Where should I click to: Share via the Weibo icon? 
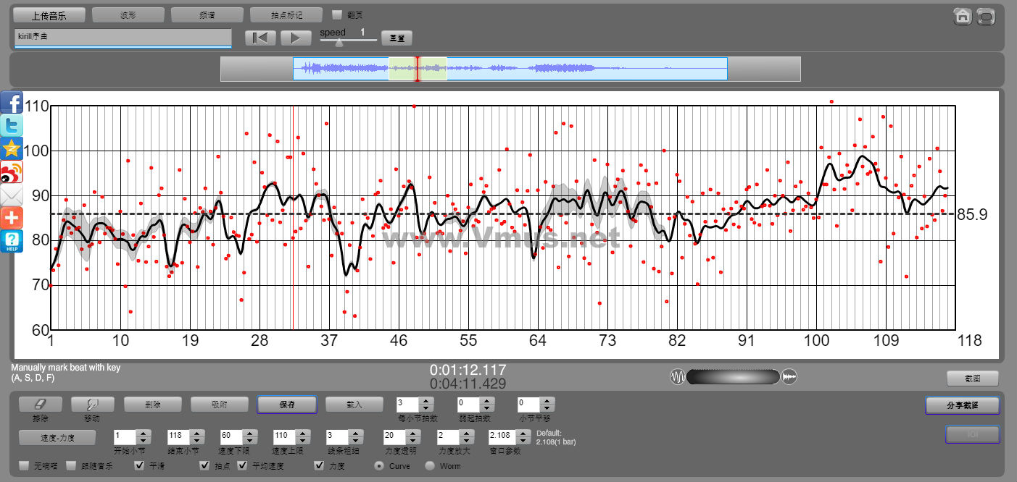12,172
